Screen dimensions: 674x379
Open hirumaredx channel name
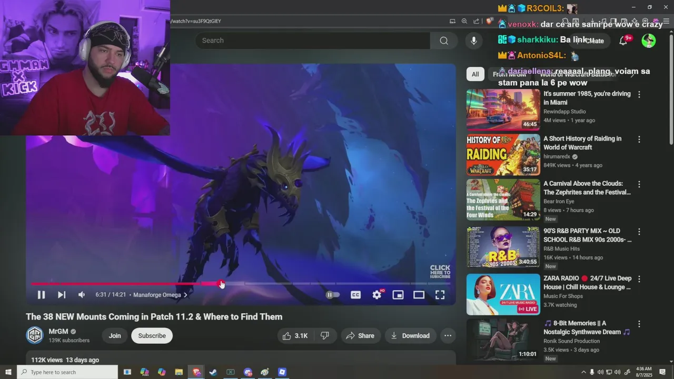click(557, 156)
